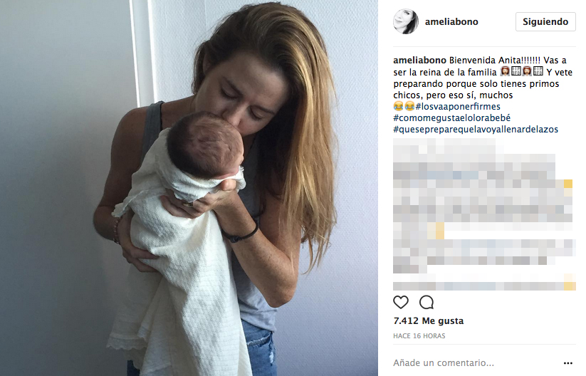Open ameliabono username link in the caption
586x376 pixels.
pos(419,61)
